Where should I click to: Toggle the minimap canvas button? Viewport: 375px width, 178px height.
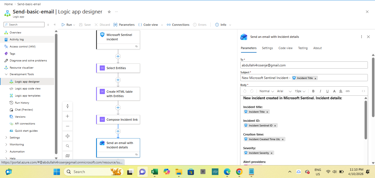pyautogui.click(x=68, y=156)
